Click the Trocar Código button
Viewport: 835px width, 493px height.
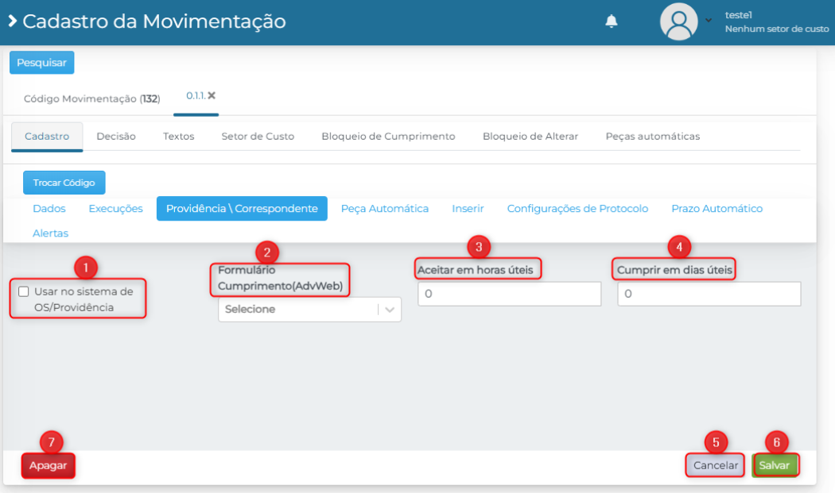click(64, 183)
